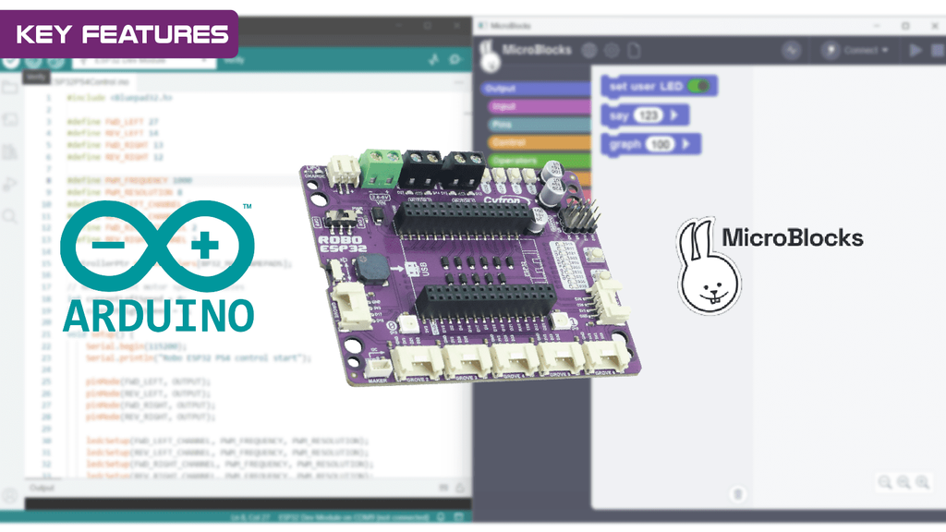946x532 pixels.
Task: Open the Arduino Debug sidebar icon
Action: click(10, 184)
